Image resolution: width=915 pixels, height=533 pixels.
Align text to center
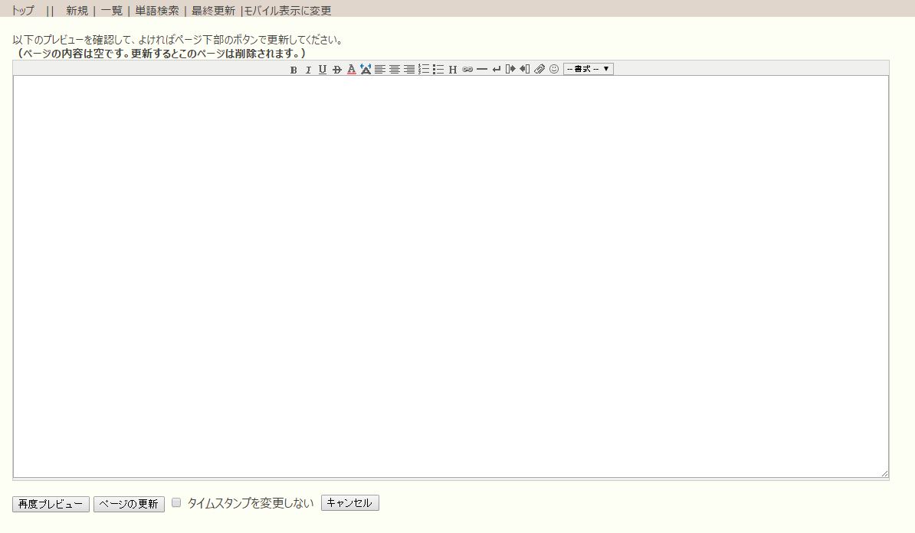395,70
